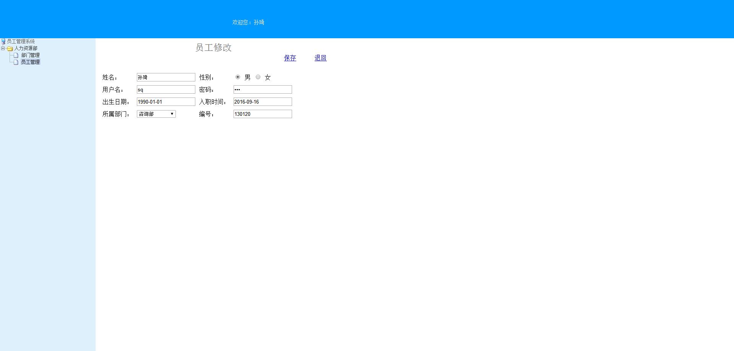Image resolution: width=734 pixels, height=351 pixels.
Task: Click the document icon beside 部门管理
Action: point(16,55)
